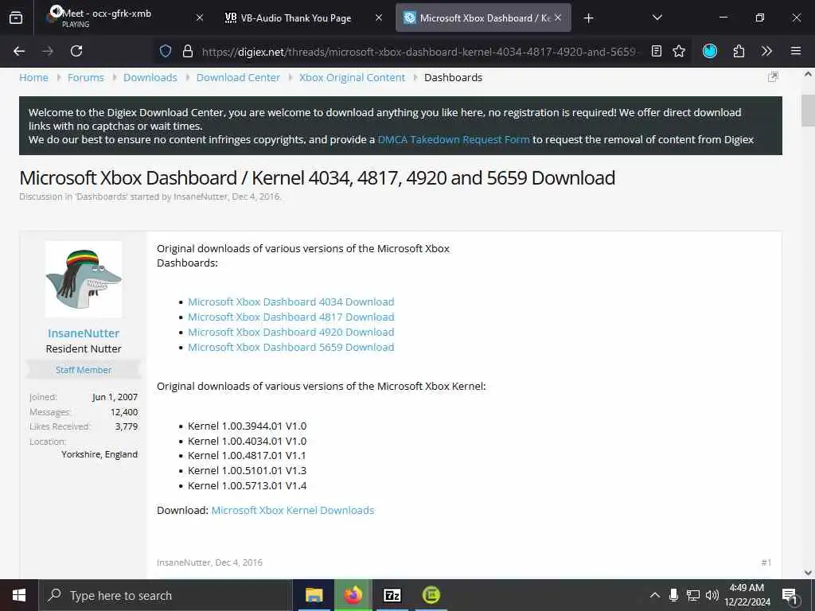The image size is (815, 611).
Task: Open notification center icon
Action: 790,595
